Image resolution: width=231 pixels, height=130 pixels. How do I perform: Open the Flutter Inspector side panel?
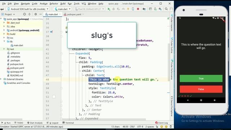tap(172, 23)
